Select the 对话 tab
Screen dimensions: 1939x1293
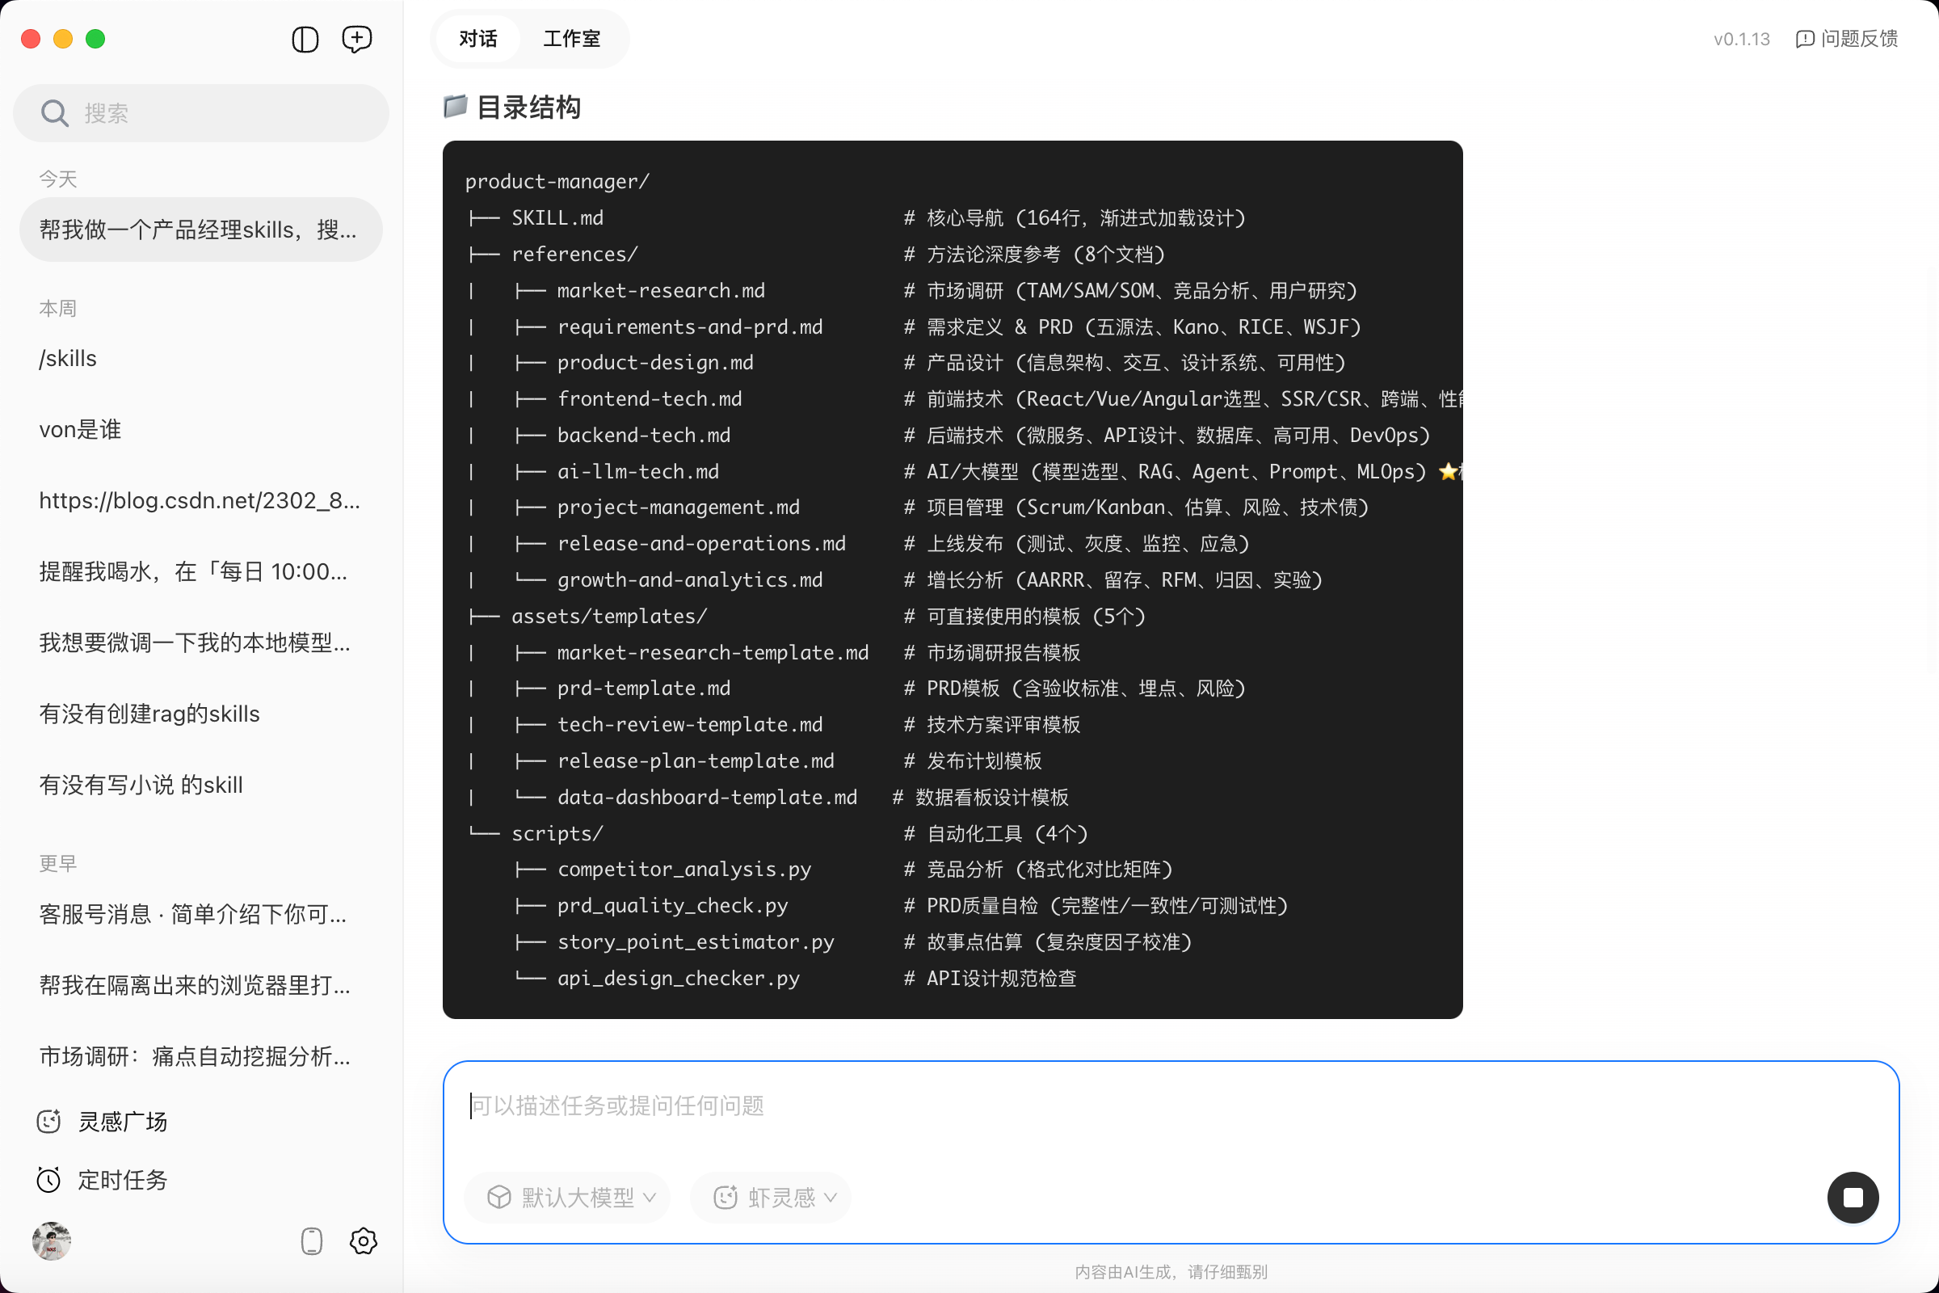477,38
